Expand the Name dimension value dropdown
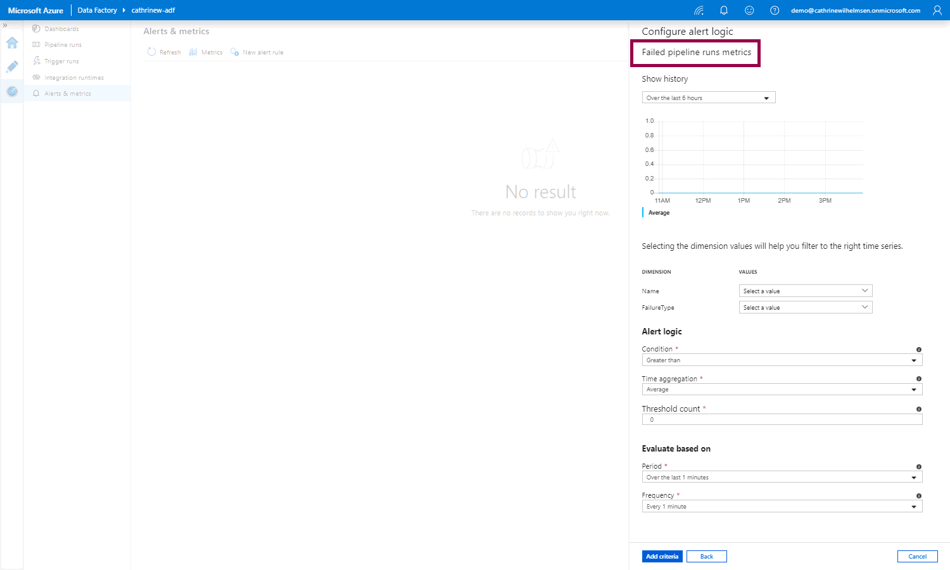The image size is (950, 570). click(x=805, y=291)
